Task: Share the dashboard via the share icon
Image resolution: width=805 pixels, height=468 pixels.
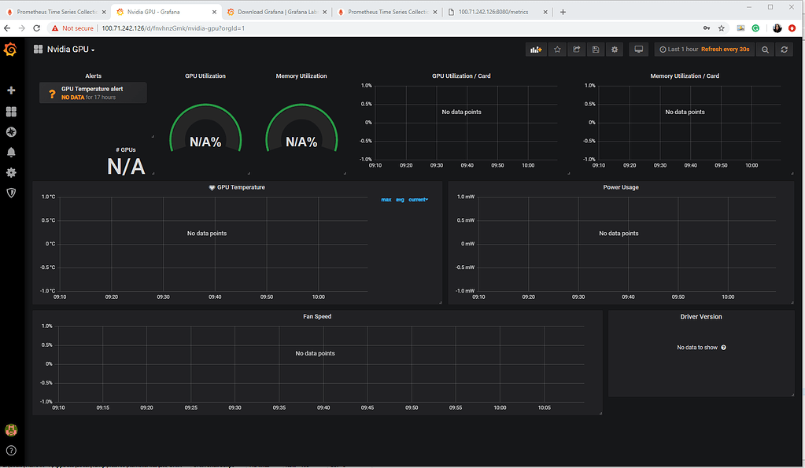Action: coord(576,49)
